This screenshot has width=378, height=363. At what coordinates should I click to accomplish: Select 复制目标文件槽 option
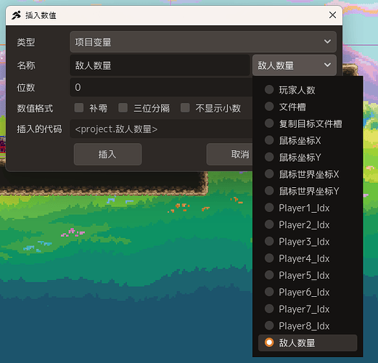click(308, 123)
